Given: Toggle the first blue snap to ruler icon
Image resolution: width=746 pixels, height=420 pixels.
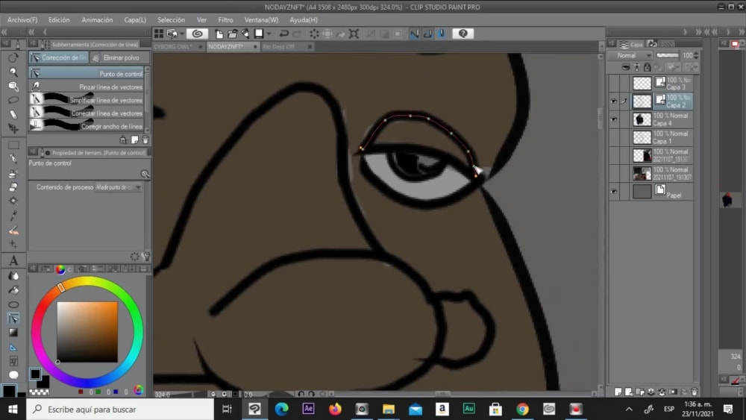Looking at the screenshot, I should point(414,34).
